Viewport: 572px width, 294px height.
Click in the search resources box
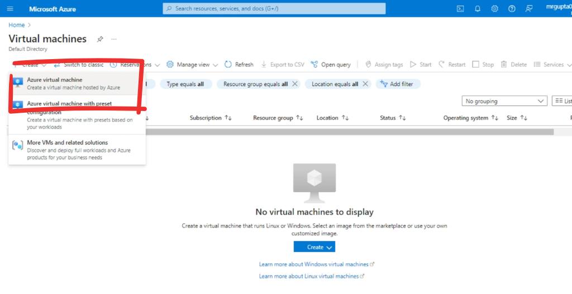(x=274, y=8)
